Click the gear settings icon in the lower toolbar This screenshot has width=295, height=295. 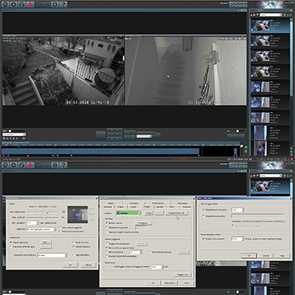coord(13,165)
